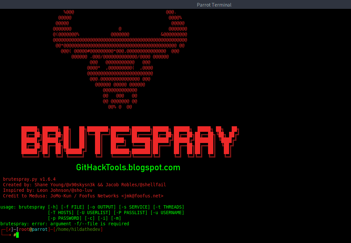This screenshot has height=243, width=351.
Task: Click the '[-s SERVICE]' usage option
Action: [x=134, y=207]
